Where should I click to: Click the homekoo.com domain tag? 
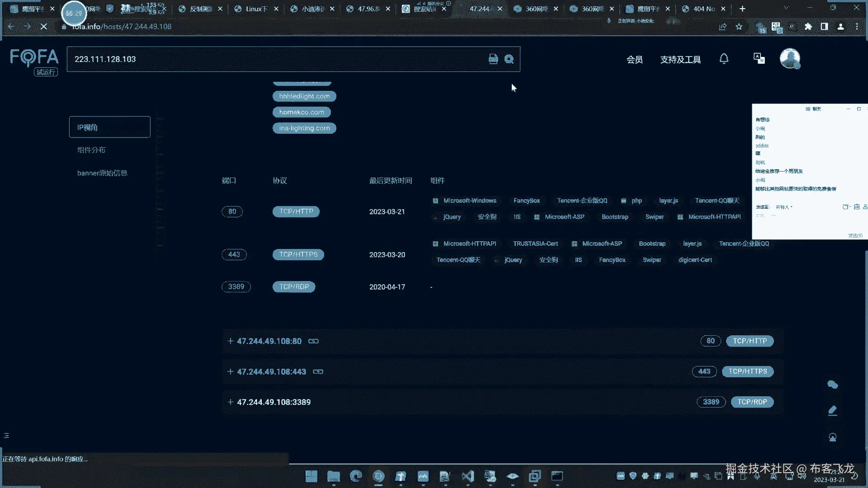pyautogui.click(x=302, y=112)
